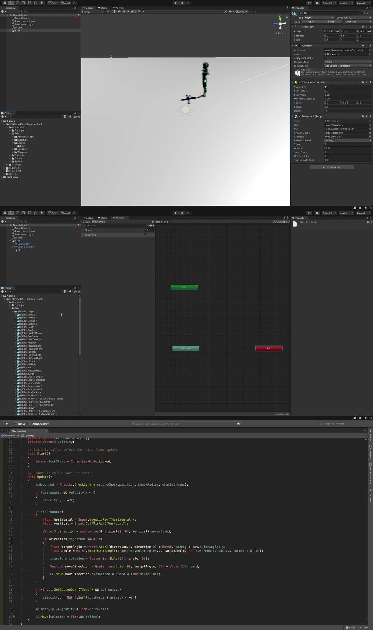Click the Auto Live Link button
The image size is (373, 630).
[x=281, y=222]
